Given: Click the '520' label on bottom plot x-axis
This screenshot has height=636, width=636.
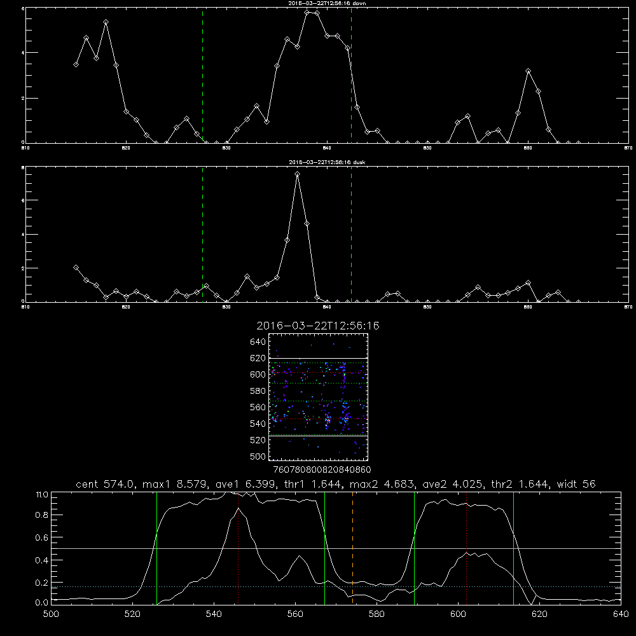Looking at the screenshot, I should pyautogui.click(x=132, y=614).
